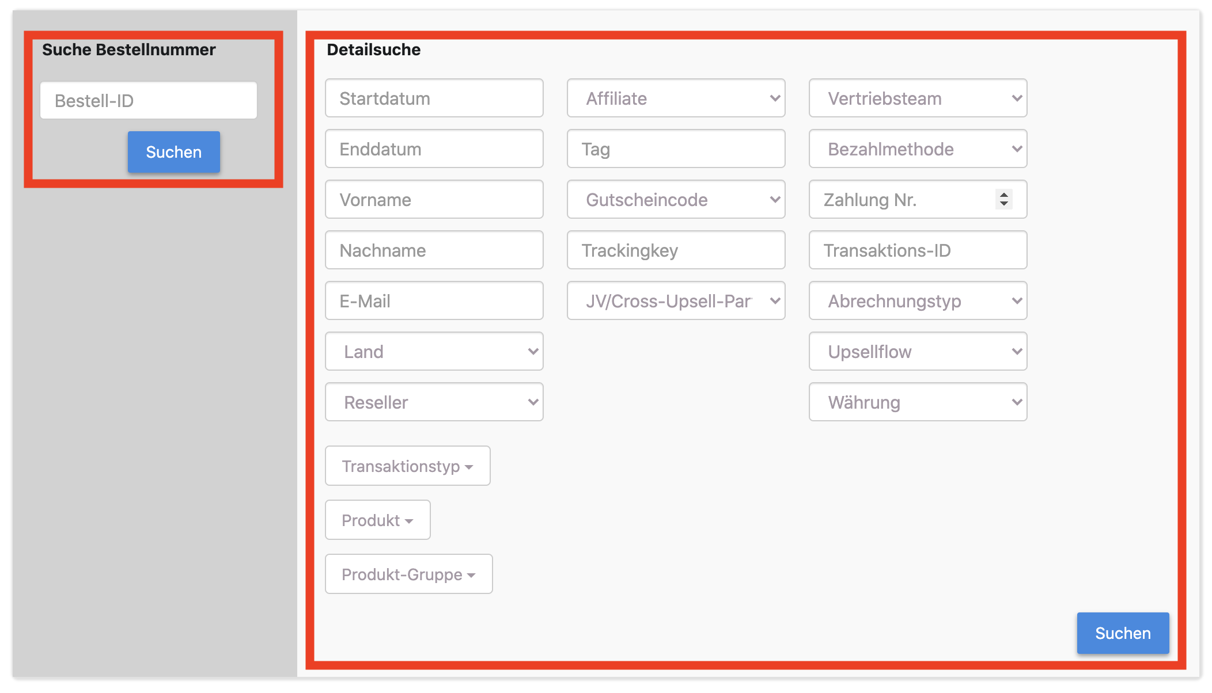Expand the Reseller dropdown
1212x693 pixels.
(434, 402)
